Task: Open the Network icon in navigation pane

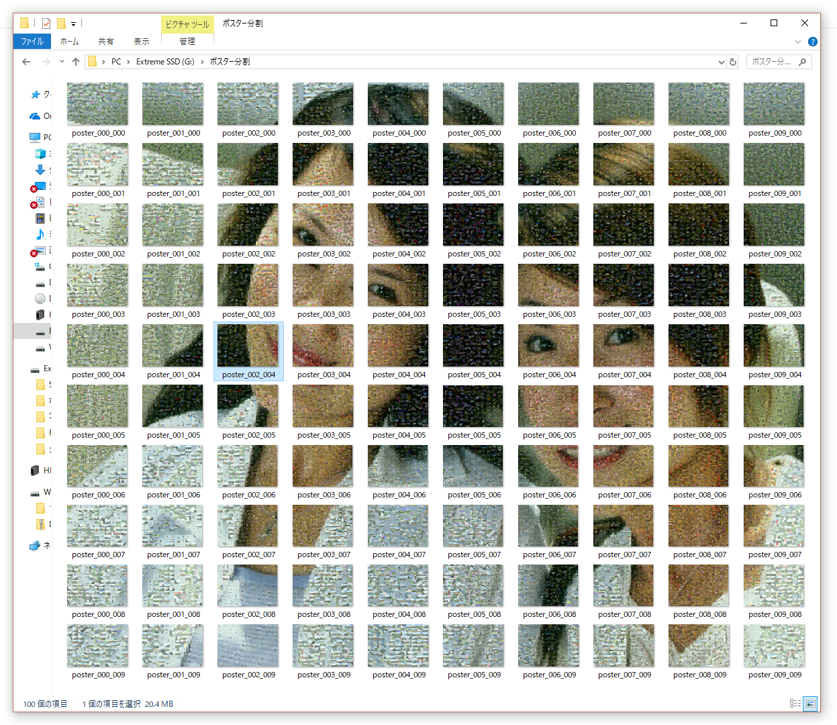Action: [x=35, y=546]
